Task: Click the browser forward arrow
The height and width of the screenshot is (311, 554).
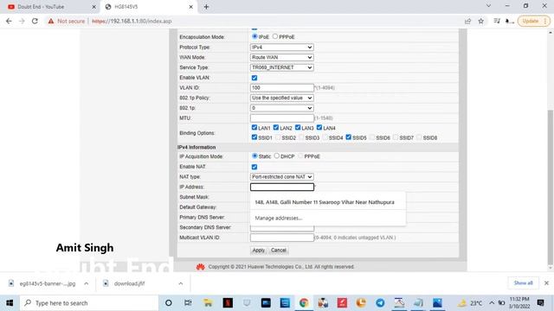Action: pyautogui.click(x=22, y=21)
